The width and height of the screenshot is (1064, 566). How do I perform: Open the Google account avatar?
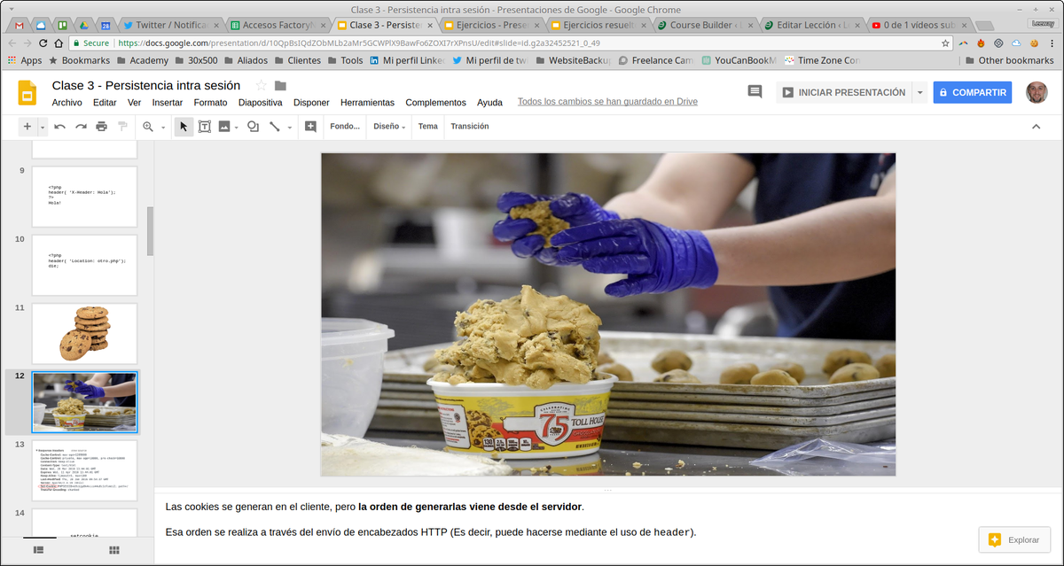[1037, 92]
